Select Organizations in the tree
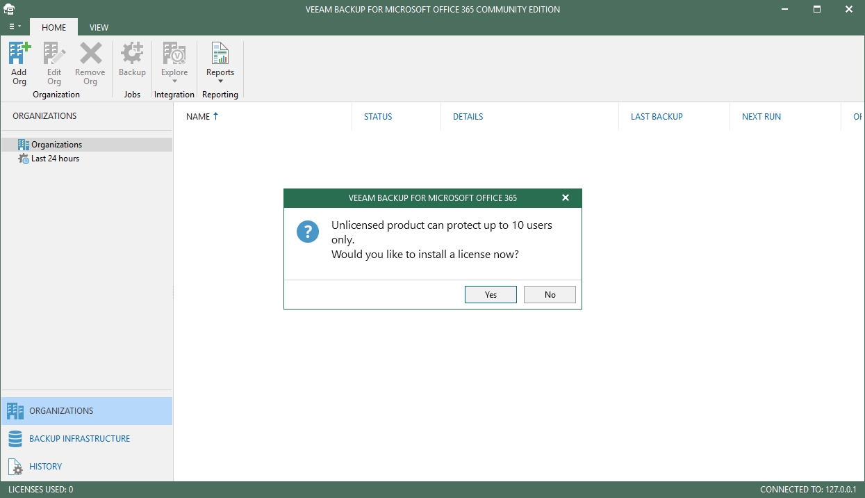 (86, 145)
